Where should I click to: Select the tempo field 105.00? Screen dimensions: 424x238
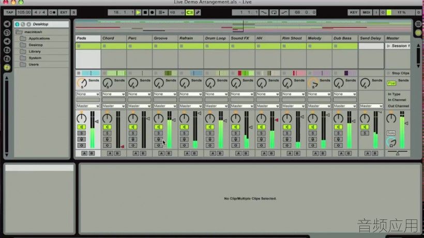pyautogui.click(x=24, y=12)
